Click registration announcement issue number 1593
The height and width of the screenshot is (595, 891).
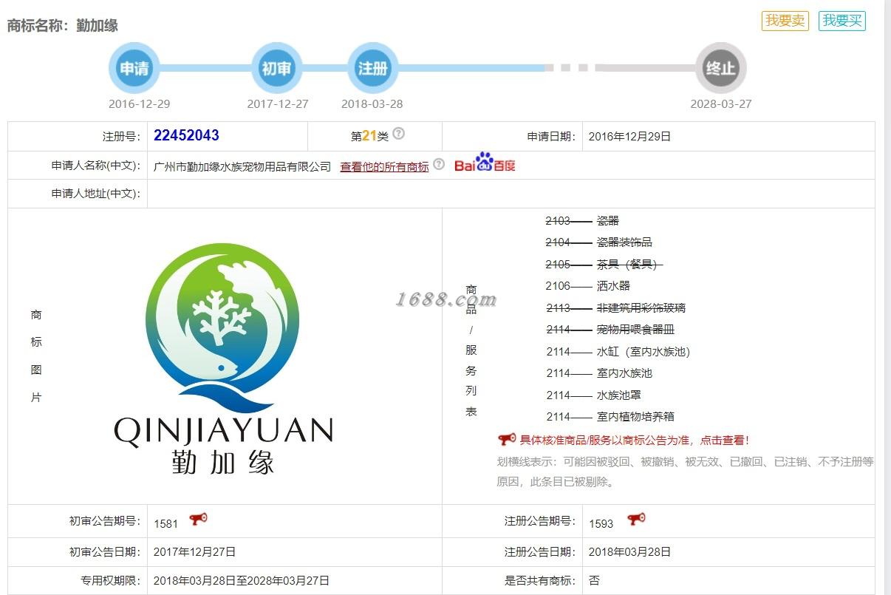click(601, 523)
